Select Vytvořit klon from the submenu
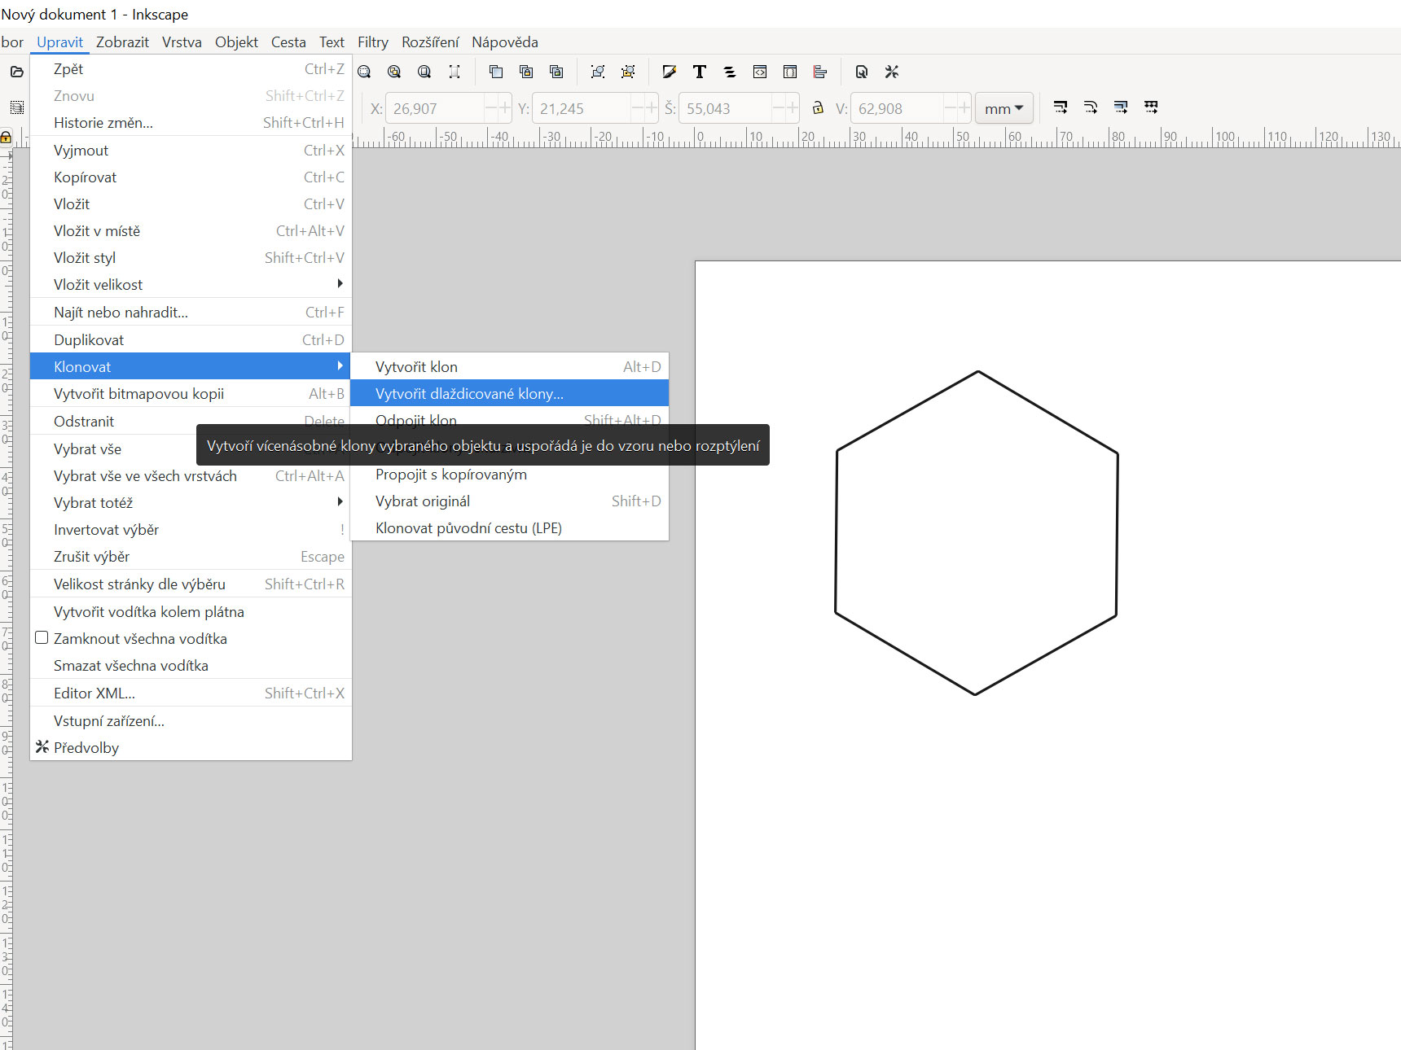The image size is (1401, 1050). coord(416,367)
